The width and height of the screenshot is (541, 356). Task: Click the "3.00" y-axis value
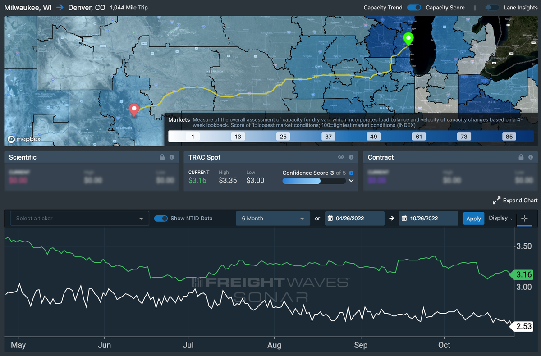click(x=523, y=287)
